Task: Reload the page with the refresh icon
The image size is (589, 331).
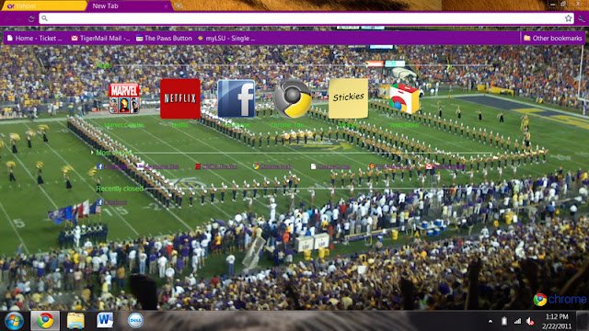Action: pos(31,18)
